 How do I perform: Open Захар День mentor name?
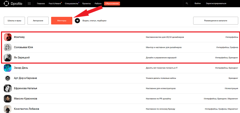[21, 68]
